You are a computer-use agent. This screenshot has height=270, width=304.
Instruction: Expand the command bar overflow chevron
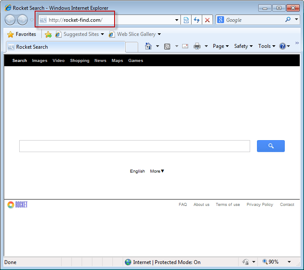pyautogui.click(x=297, y=43)
